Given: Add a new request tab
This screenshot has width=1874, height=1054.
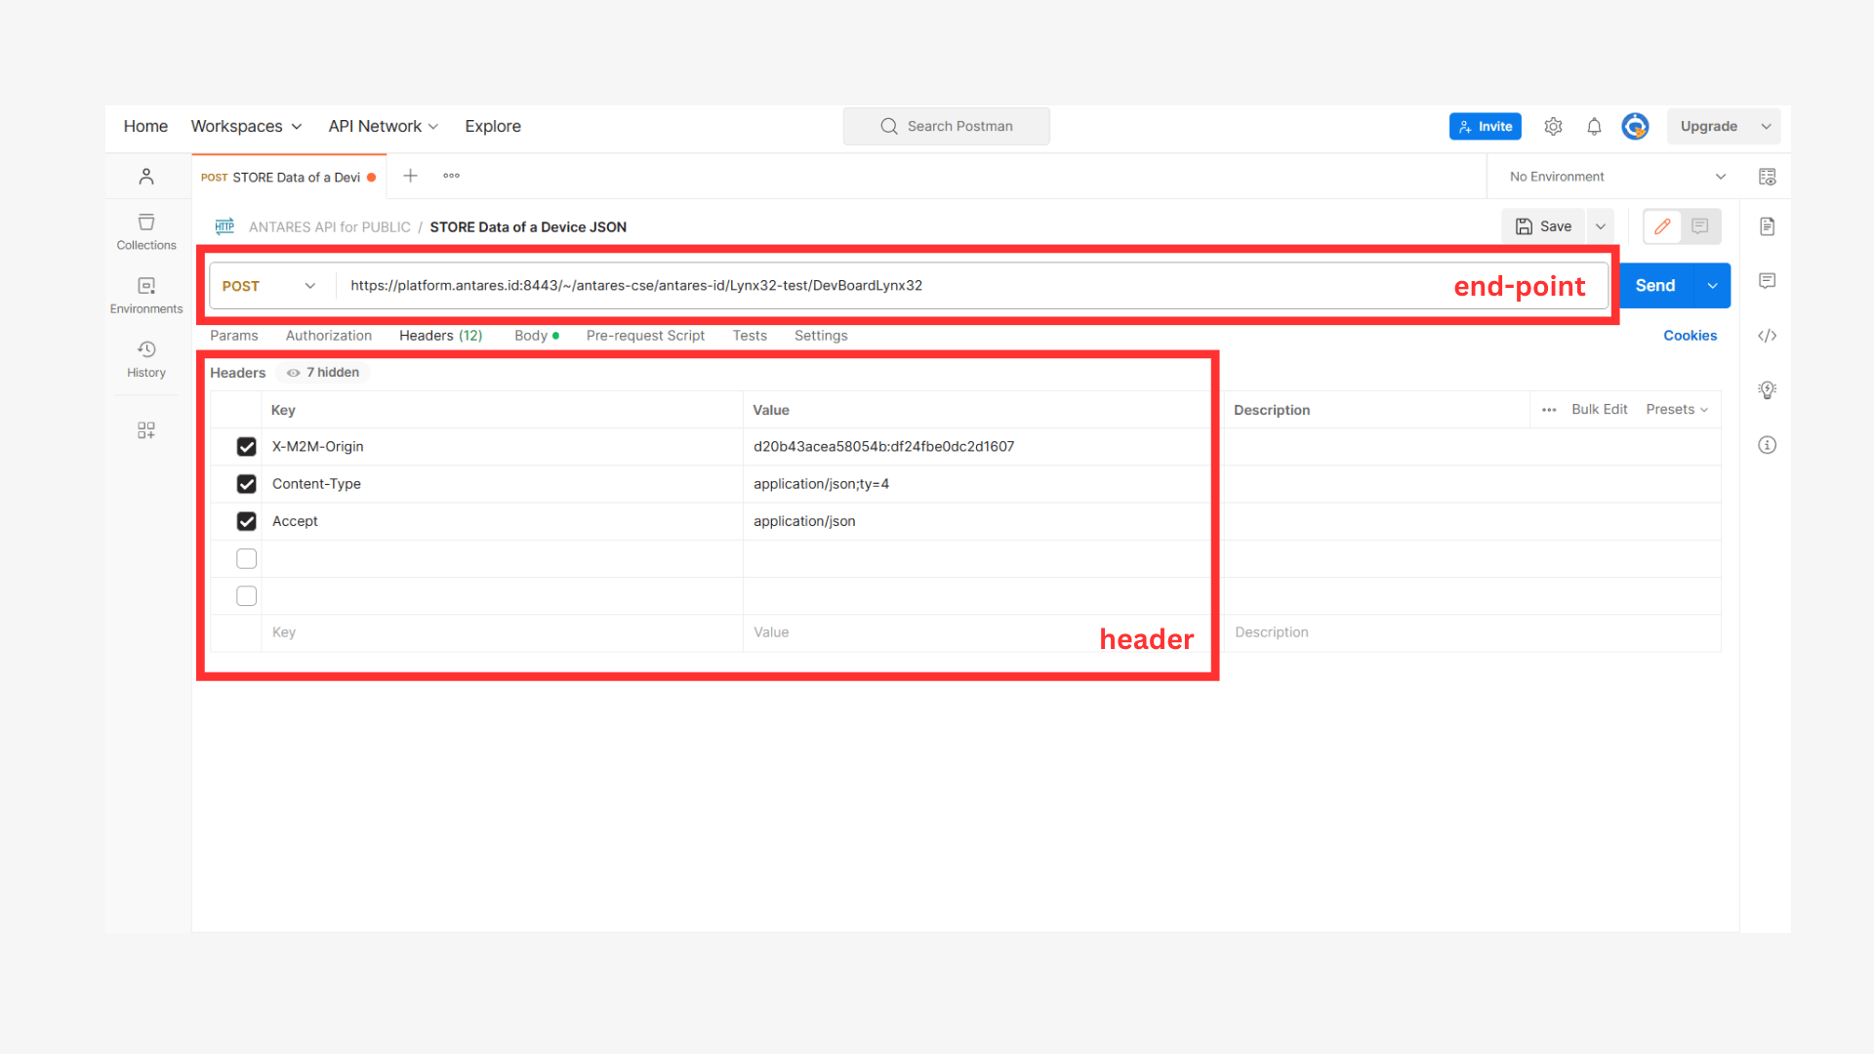Looking at the screenshot, I should pyautogui.click(x=410, y=176).
